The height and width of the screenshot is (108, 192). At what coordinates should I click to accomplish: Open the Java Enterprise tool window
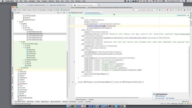56,102
